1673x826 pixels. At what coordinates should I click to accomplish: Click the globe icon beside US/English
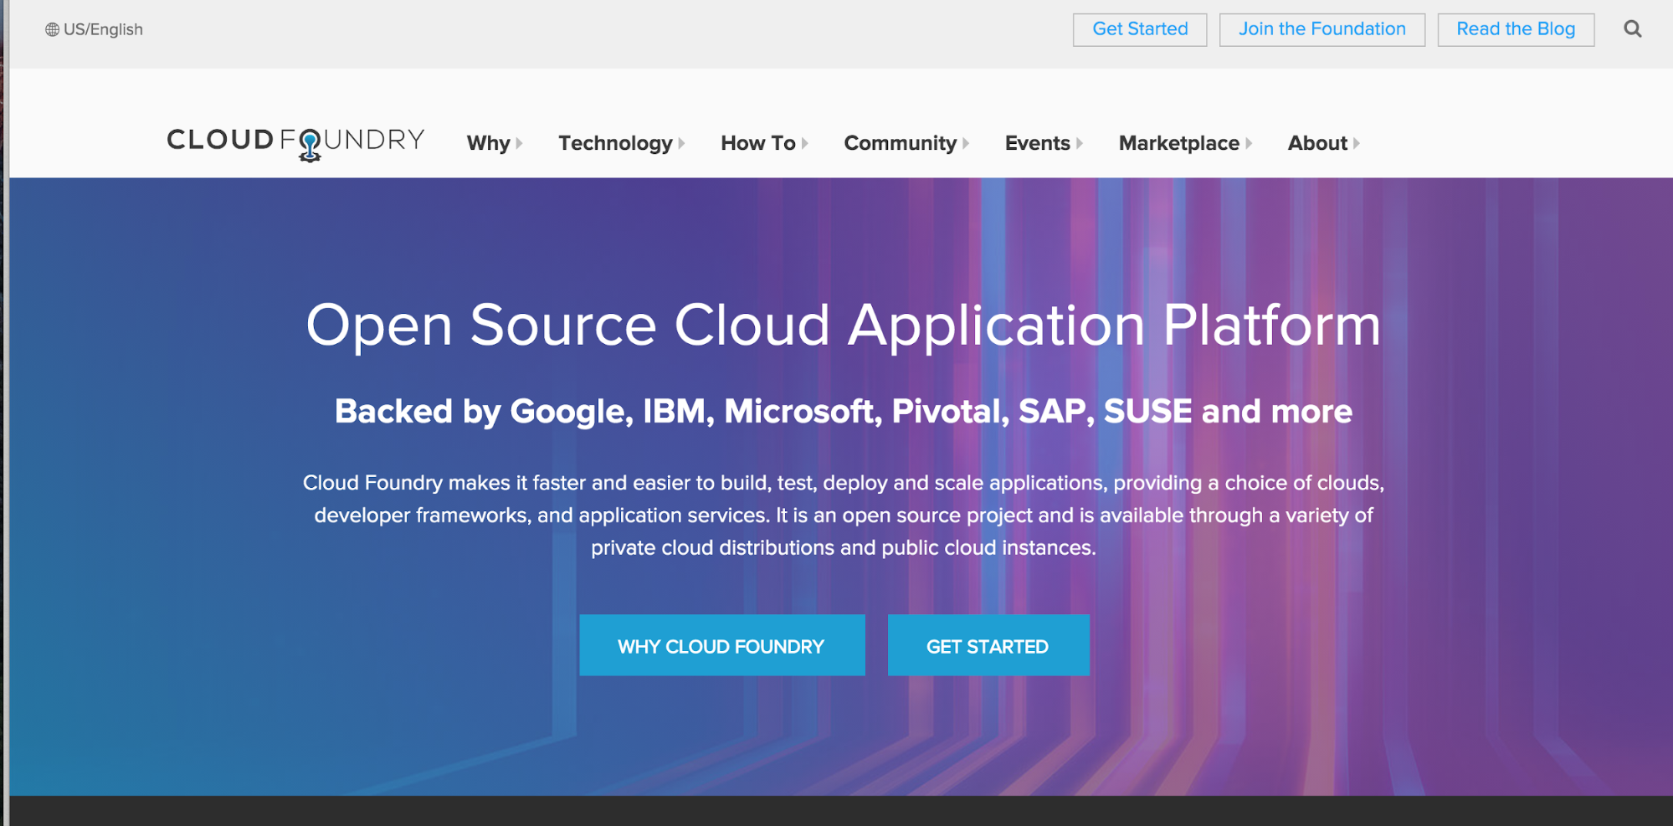point(52,30)
